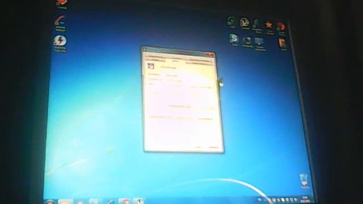Open the Skype desktop shortcut

(x=234, y=40)
